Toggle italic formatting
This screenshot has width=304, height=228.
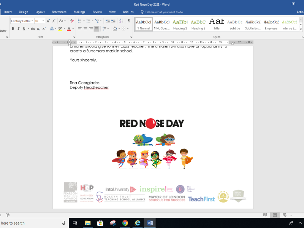pos(18,28)
